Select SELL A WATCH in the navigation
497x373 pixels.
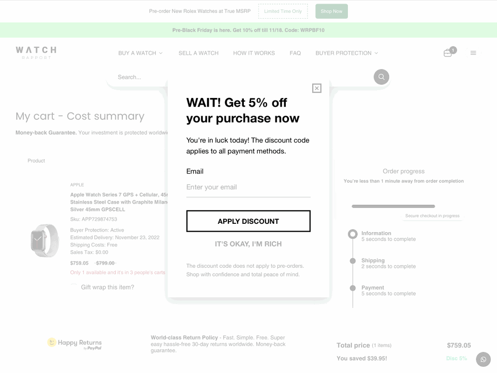pos(198,53)
